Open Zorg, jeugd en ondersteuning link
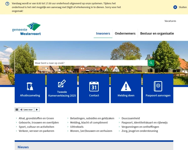Image resolution: width=188 pixels, height=150 pixels. (x=139, y=131)
